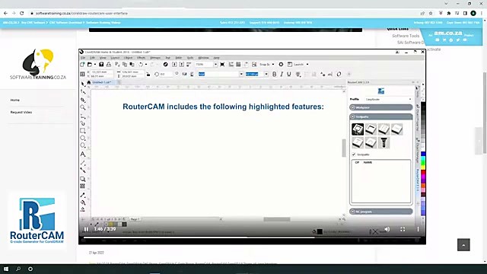This screenshot has width=487, height=274.
Task: Open the font size dropdown arrow
Action: (266, 74)
